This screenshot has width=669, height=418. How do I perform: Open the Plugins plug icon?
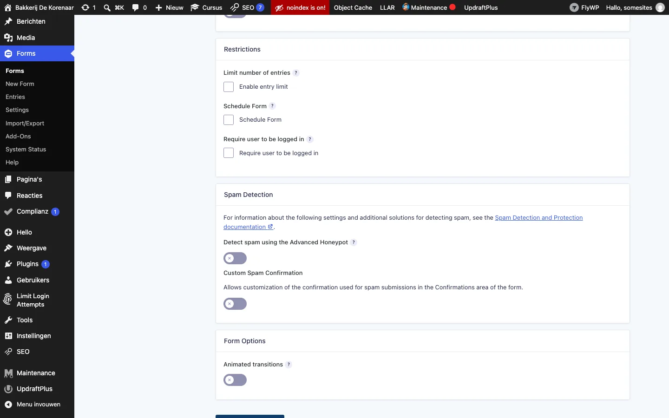[8, 264]
